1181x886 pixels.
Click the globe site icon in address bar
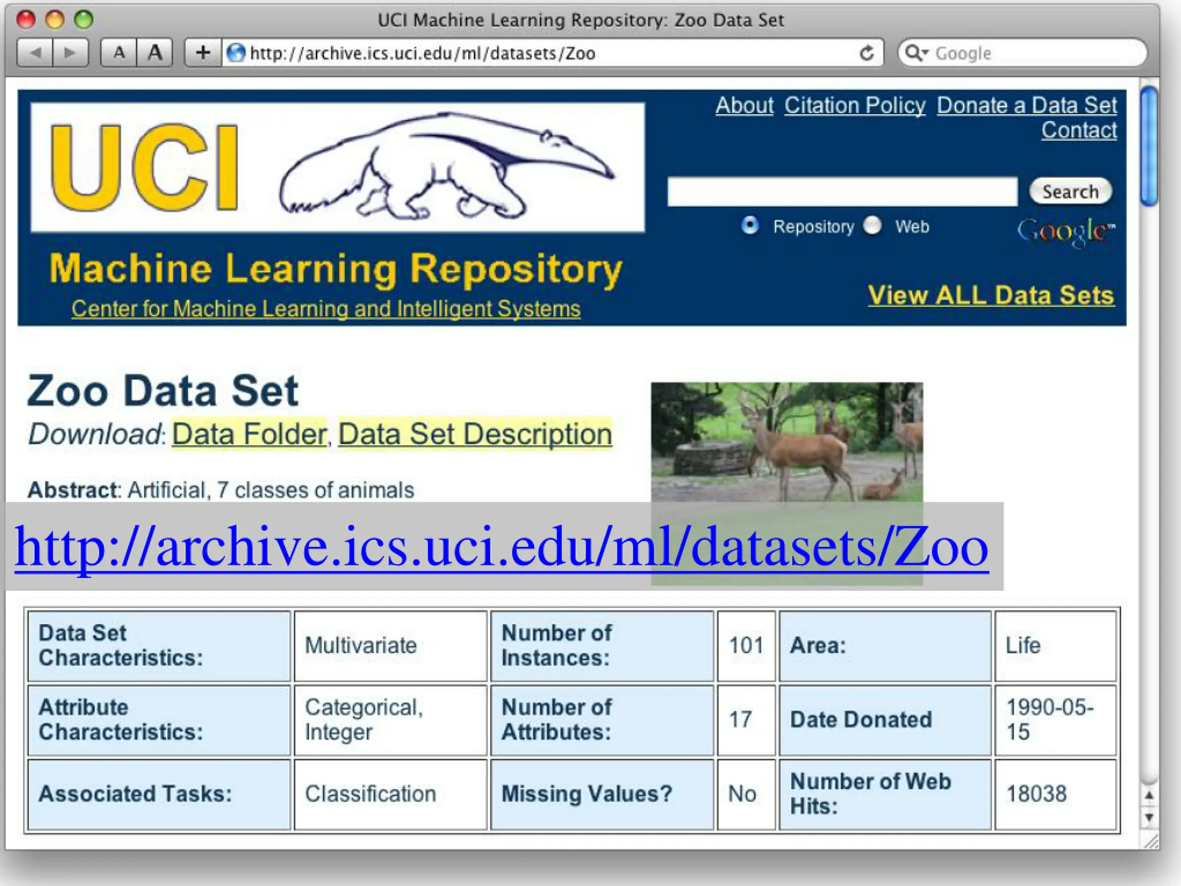[x=235, y=53]
